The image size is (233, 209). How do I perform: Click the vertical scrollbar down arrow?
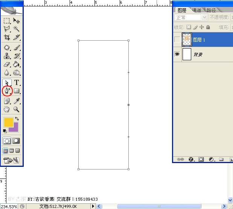coord(230,200)
